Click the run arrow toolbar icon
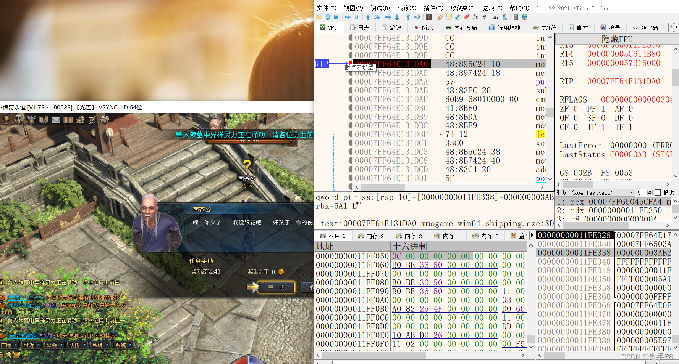Image resolution: width=679 pixels, height=364 pixels. click(x=348, y=17)
